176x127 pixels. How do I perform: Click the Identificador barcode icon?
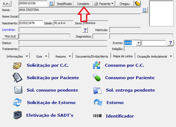[97, 116]
